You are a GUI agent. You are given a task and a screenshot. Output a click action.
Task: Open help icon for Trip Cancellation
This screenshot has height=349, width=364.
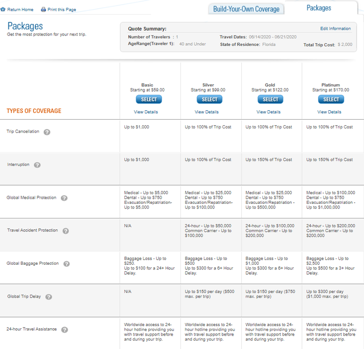(x=47, y=132)
